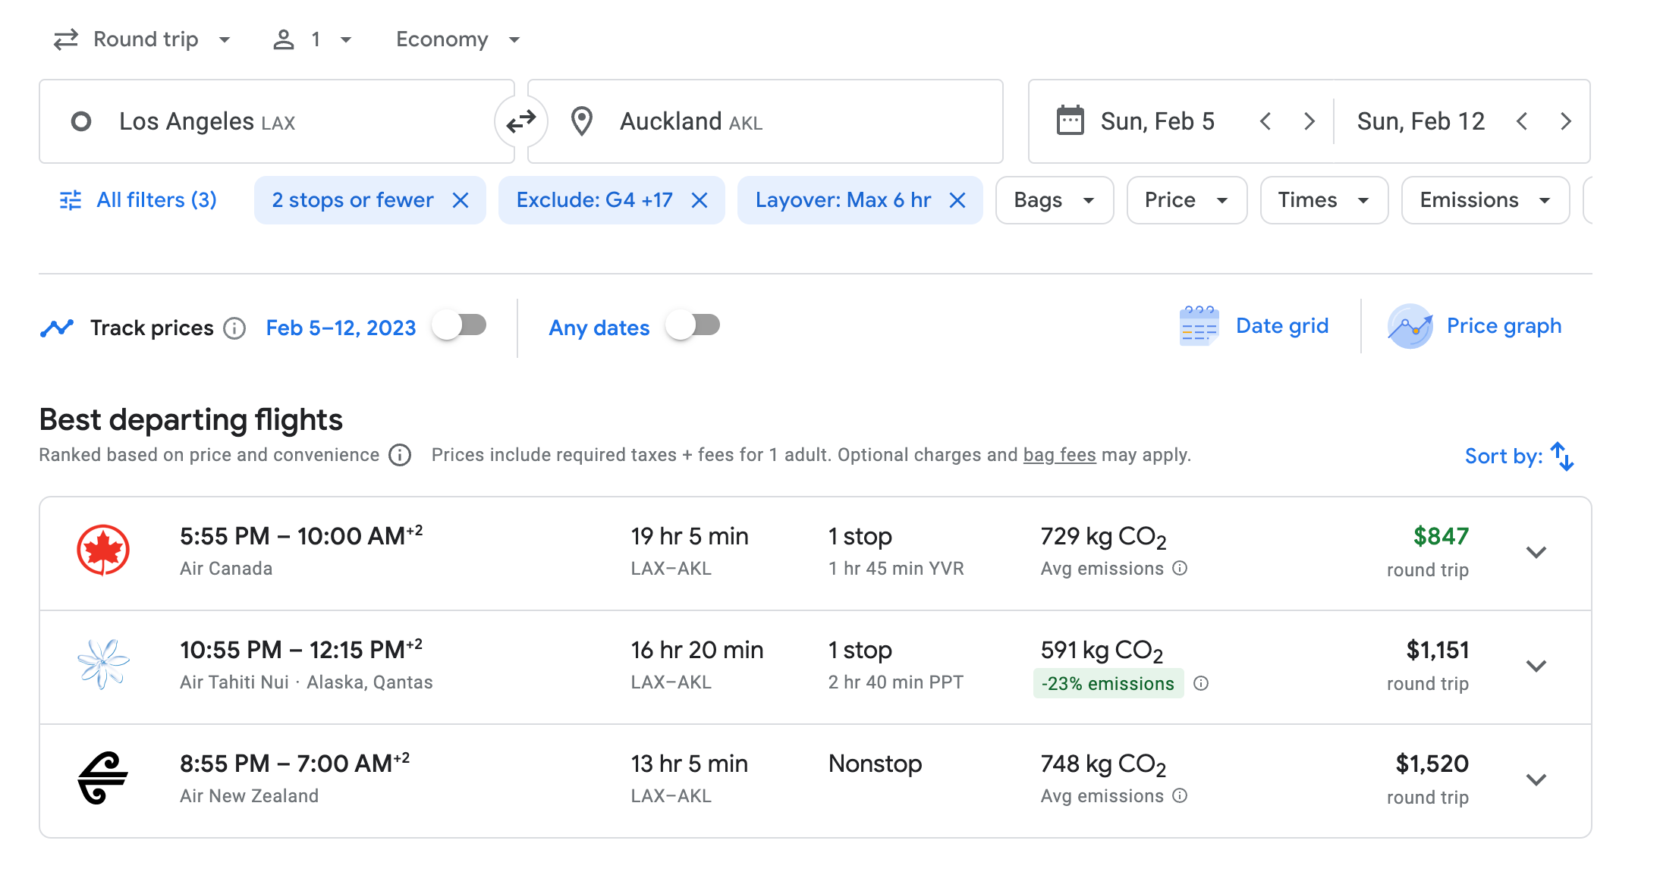Click Air New Zealand emissions info icon
The height and width of the screenshot is (875, 1660).
pyautogui.click(x=1180, y=795)
